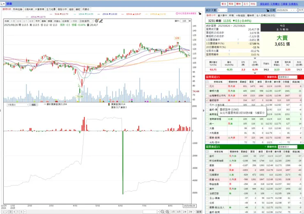
Task: Select the pencil drawing tool
Action: [101, 21]
